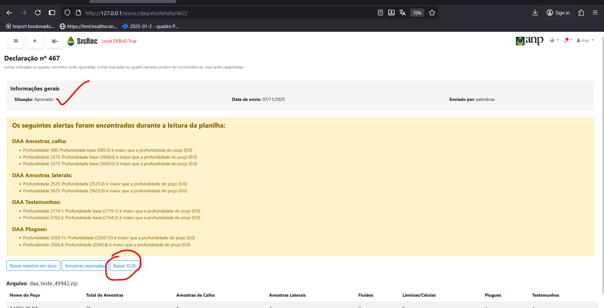Expand the globe dropdown in header

pos(554,40)
